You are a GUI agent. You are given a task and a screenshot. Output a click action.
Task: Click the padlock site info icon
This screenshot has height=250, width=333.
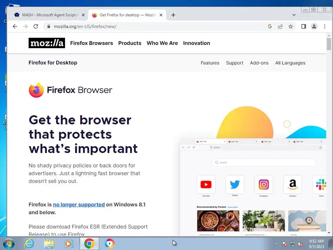coord(49,26)
